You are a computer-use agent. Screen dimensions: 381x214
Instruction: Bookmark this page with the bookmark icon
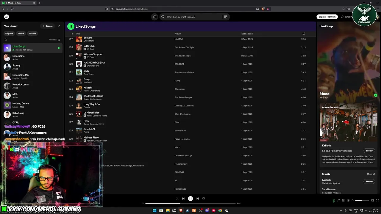[107, 9]
